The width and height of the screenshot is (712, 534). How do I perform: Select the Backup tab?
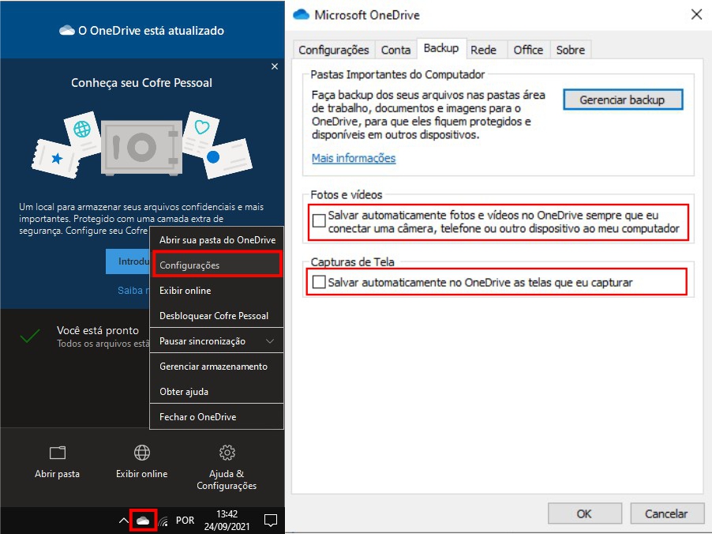441,48
